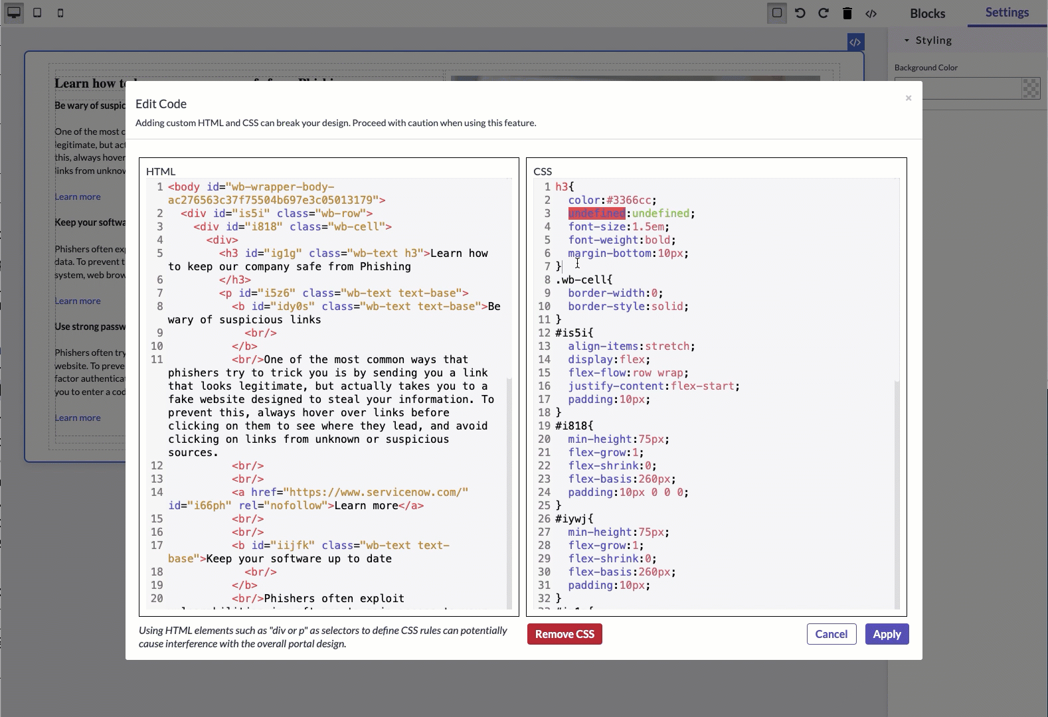1048x717 pixels.
Task: Click the justify-content:flex-start line
Action: pos(654,386)
